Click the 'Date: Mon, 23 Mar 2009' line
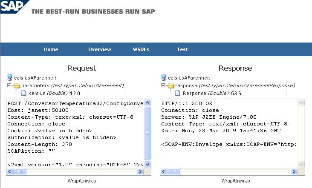The height and width of the screenshot is (188, 312). tap(221, 131)
